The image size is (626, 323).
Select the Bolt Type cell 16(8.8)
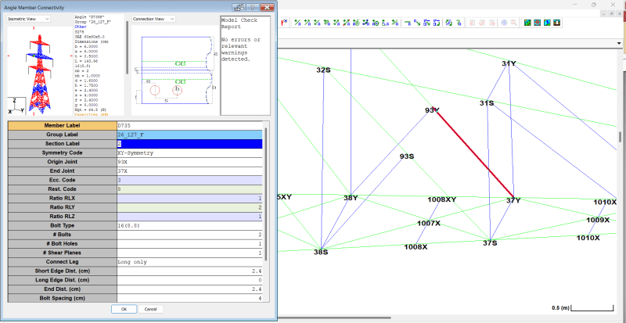[189, 225]
